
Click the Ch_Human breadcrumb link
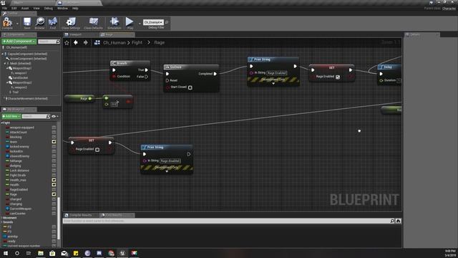[114, 43]
